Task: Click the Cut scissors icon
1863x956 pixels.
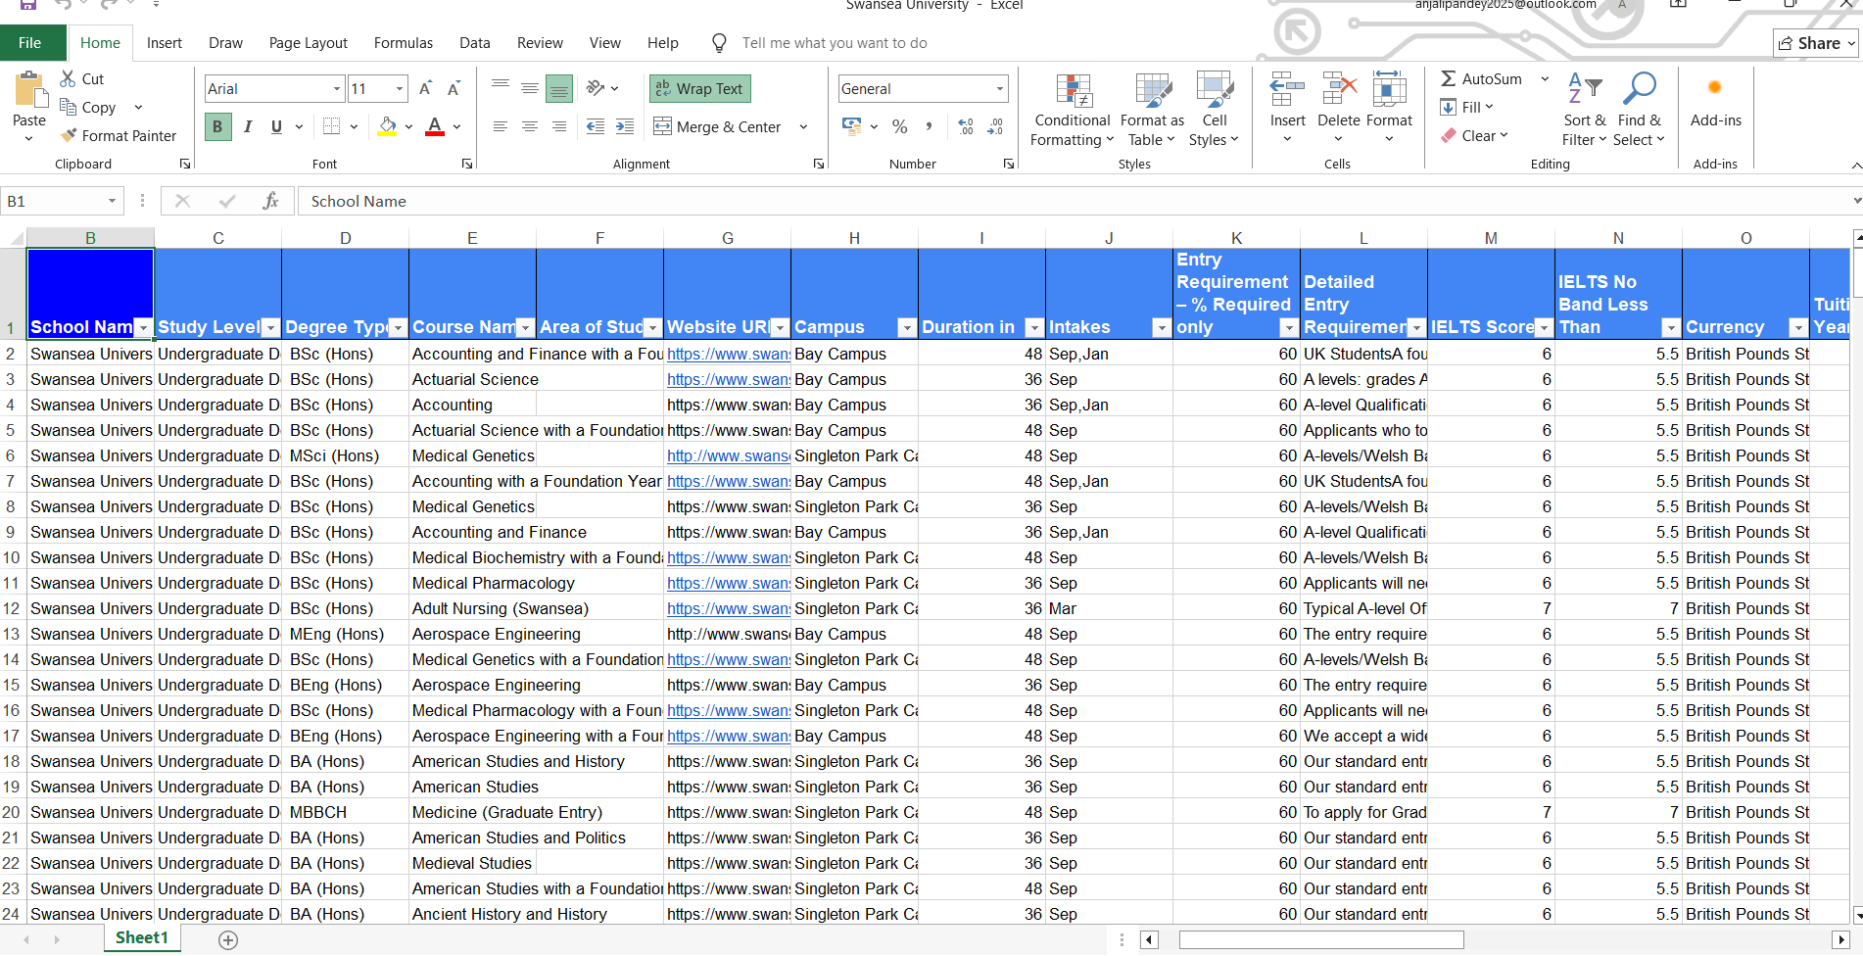Action: [68, 78]
